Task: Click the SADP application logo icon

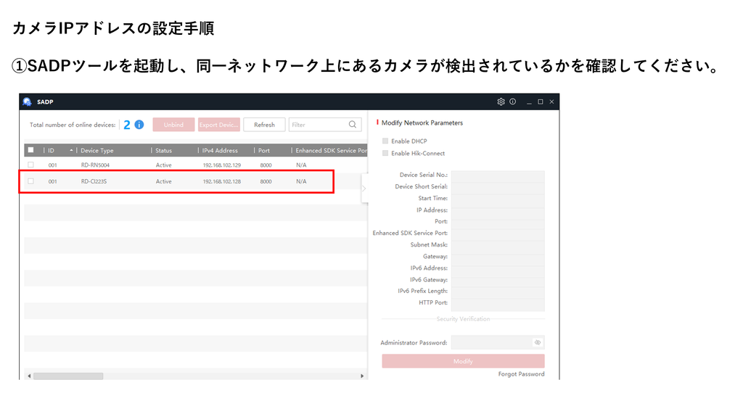Action: pos(27,102)
